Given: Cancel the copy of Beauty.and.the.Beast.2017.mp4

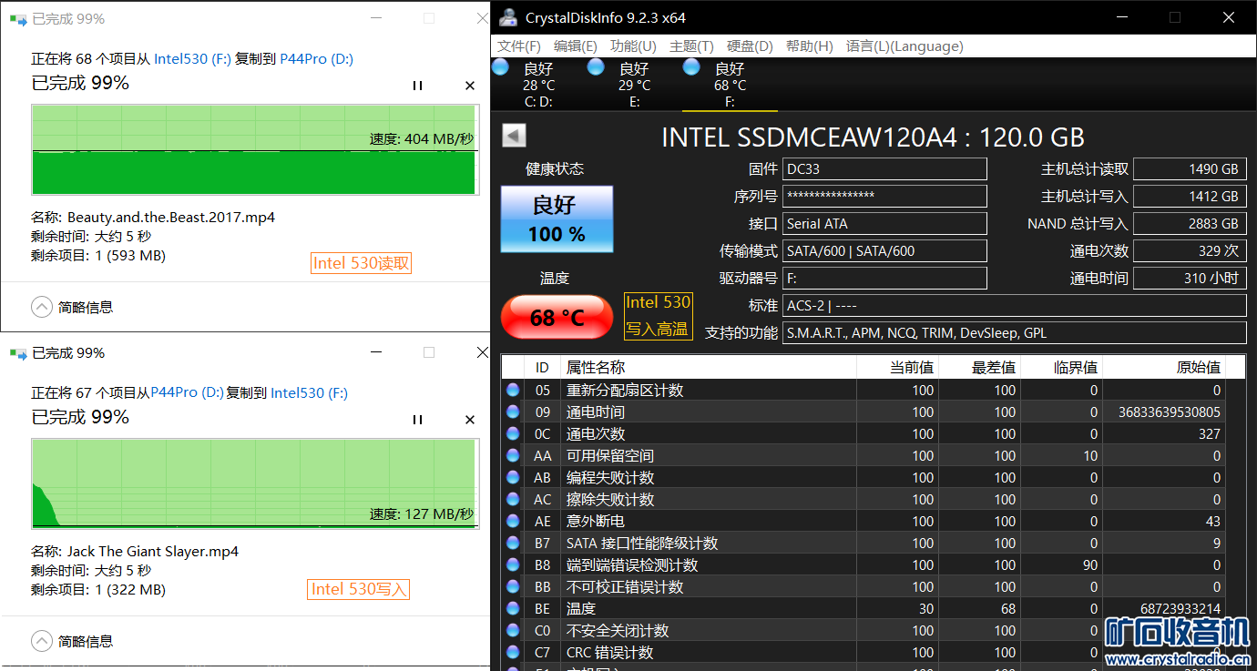Looking at the screenshot, I should (470, 86).
